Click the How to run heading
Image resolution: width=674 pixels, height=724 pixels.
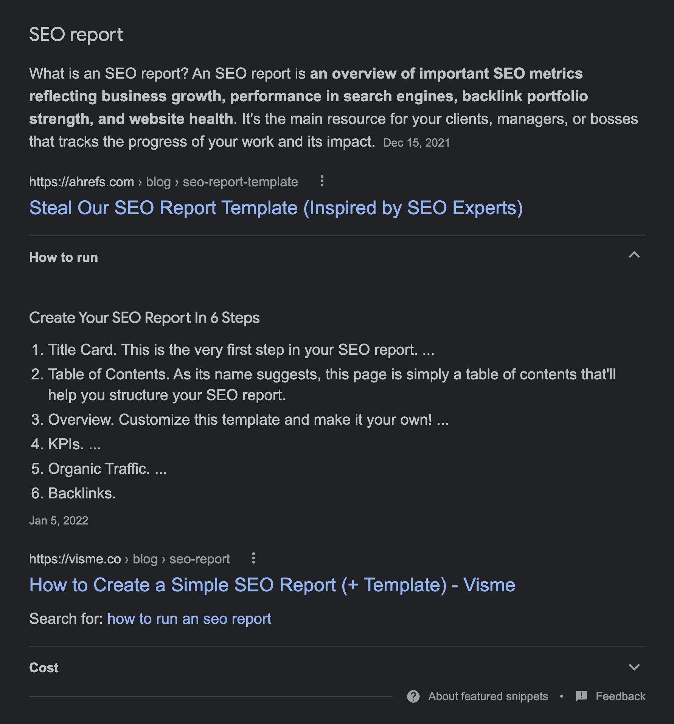[x=64, y=257]
